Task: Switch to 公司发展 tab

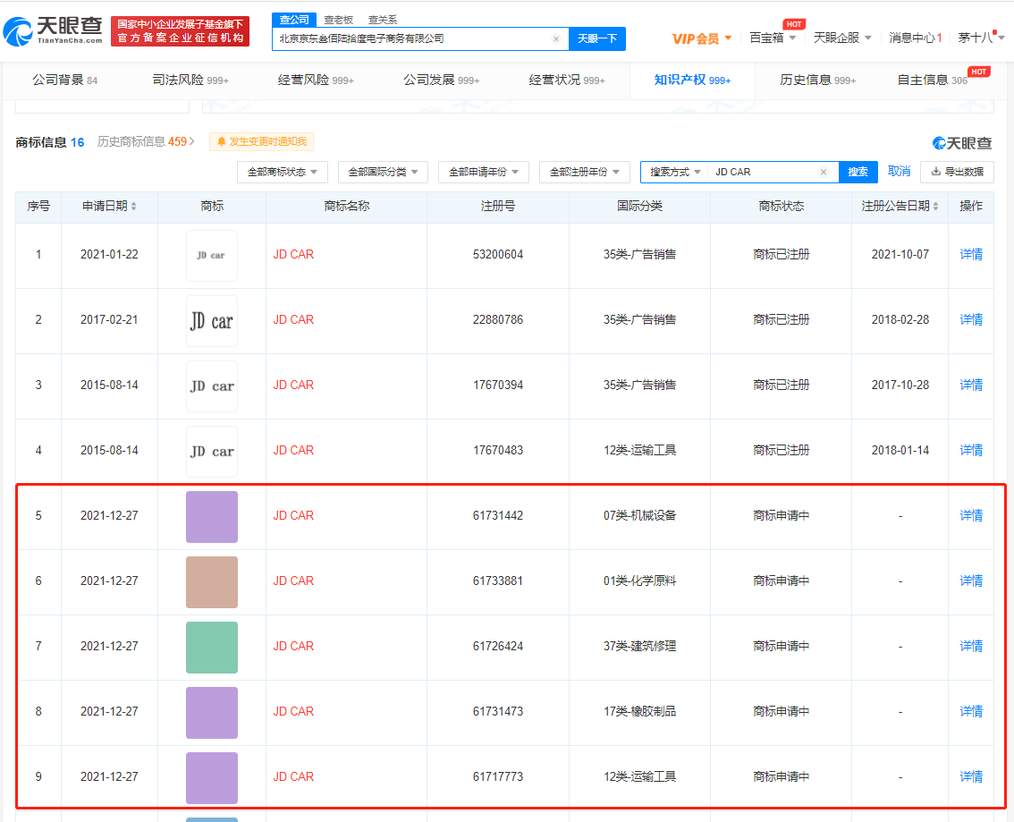Action: coord(441,81)
